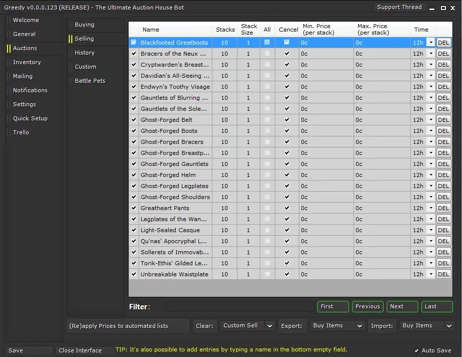Viewport: 462px width, 357px height.
Task: Open the Export Buy Items dropdown
Action: point(360,326)
